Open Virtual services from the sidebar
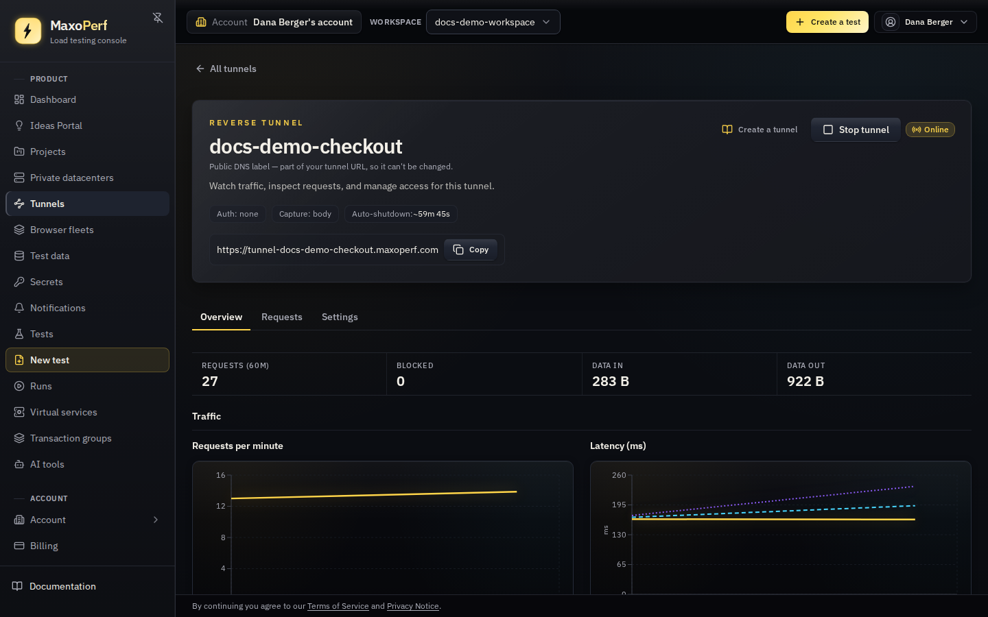 (87, 412)
